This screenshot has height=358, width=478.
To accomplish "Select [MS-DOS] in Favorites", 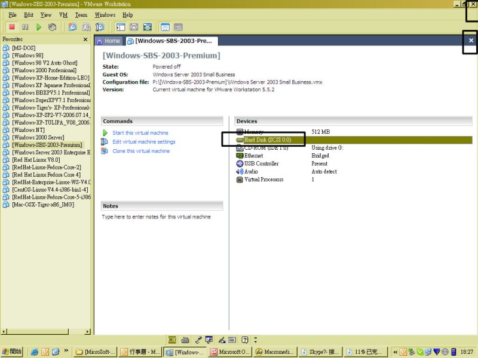I will click(x=23, y=48).
